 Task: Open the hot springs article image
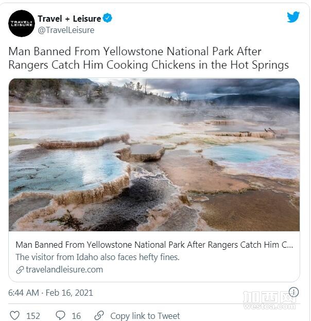coord(154,155)
